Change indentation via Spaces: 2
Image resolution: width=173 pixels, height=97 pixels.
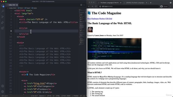42,96
